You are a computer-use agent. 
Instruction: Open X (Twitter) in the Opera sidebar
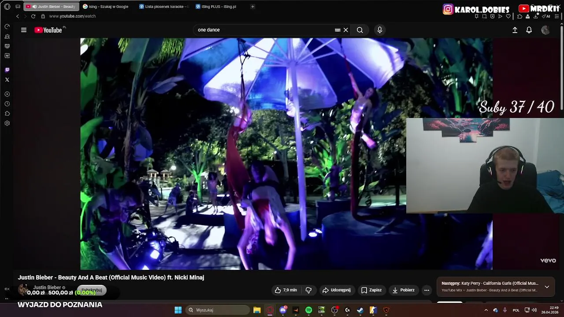click(x=7, y=80)
